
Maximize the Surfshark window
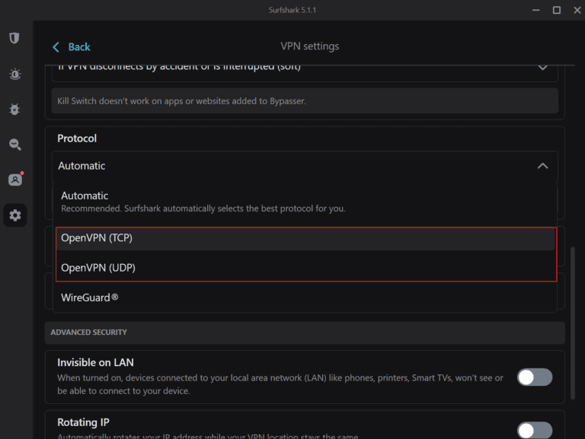click(556, 10)
